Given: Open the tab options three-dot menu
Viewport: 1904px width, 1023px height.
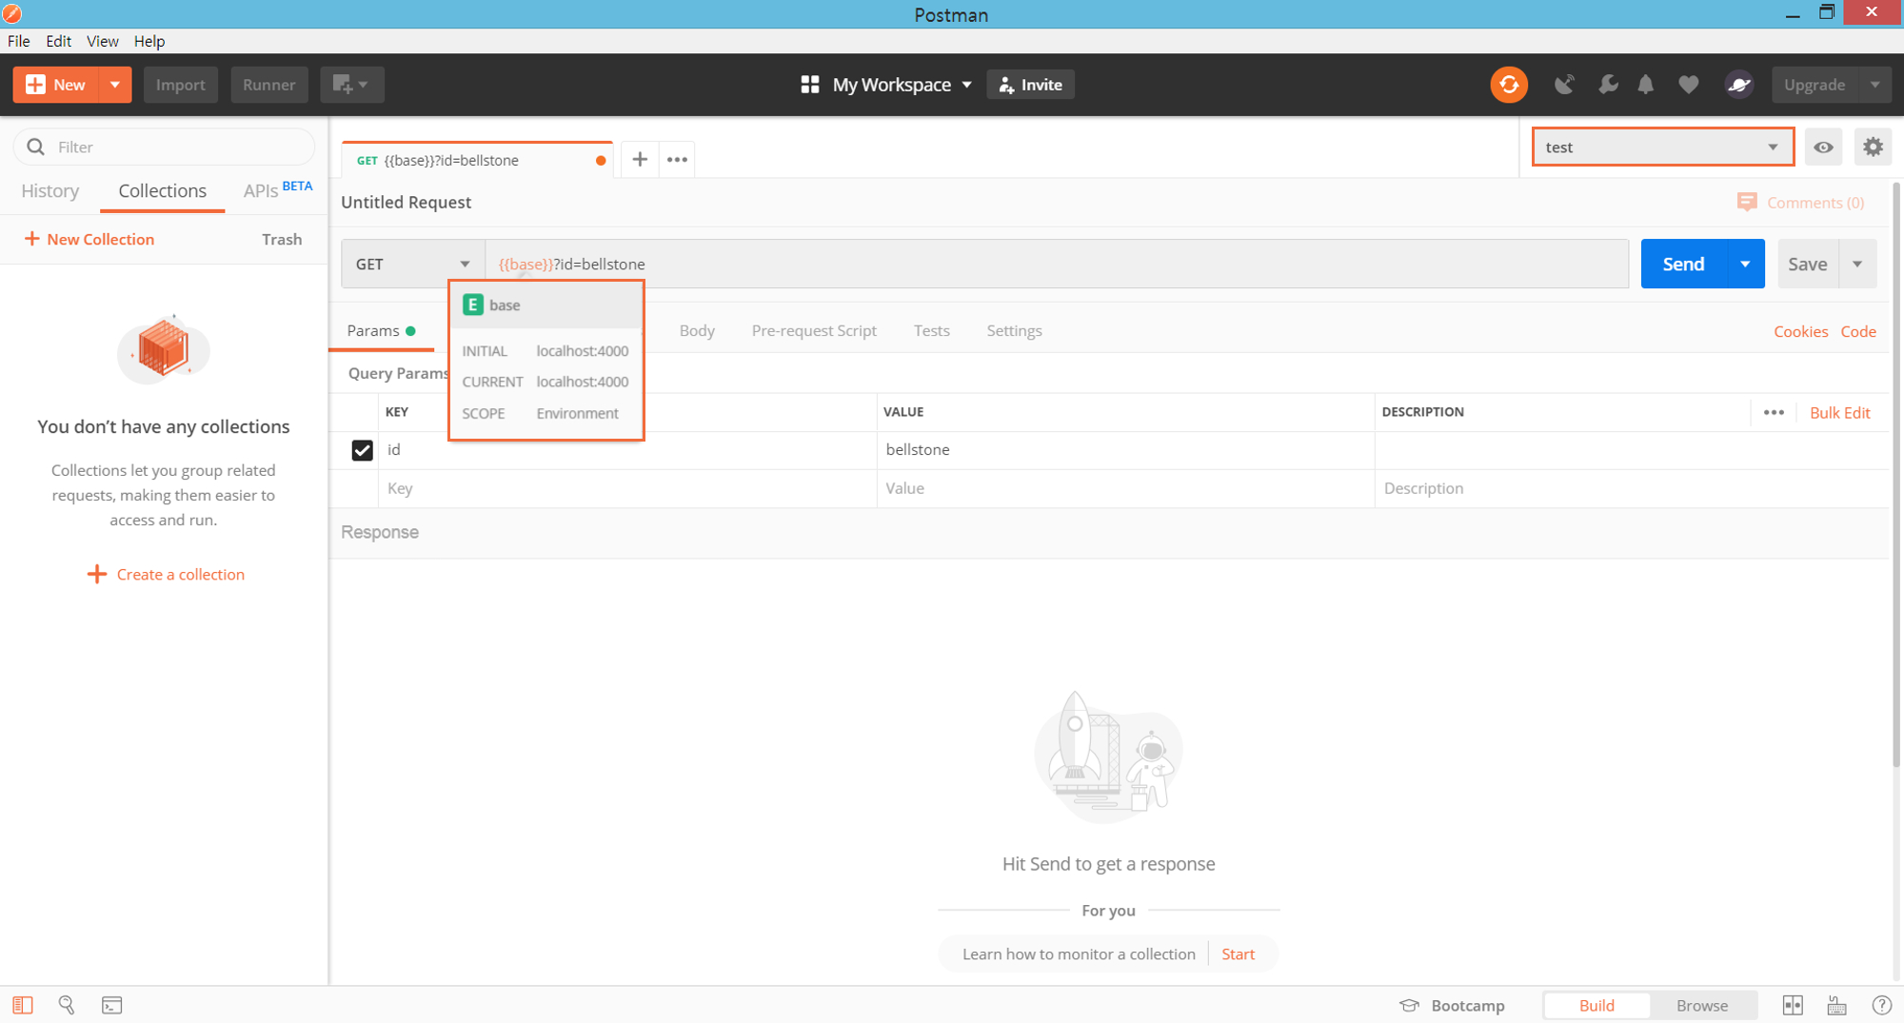Looking at the screenshot, I should (x=677, y=159).
